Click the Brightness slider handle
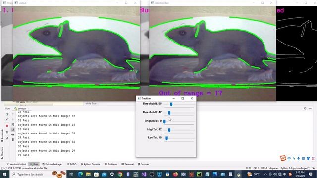The width and height of the screenshot is (317, 178). (x=164, y=121)
